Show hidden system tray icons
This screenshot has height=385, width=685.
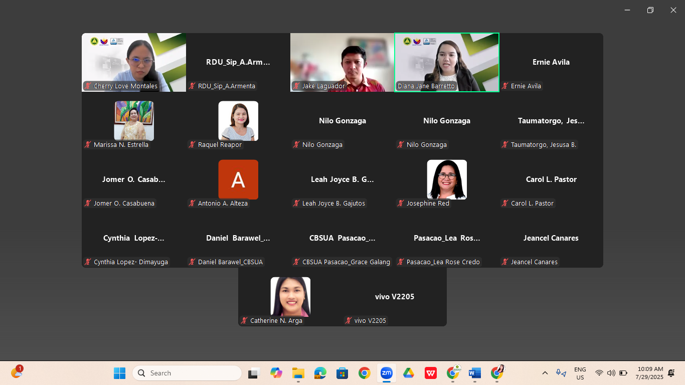pos(545,373)
